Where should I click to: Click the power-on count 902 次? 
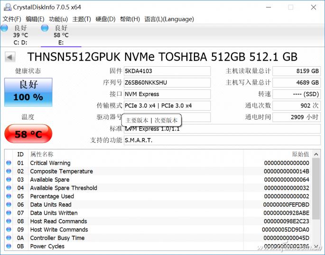pos(297,106)
